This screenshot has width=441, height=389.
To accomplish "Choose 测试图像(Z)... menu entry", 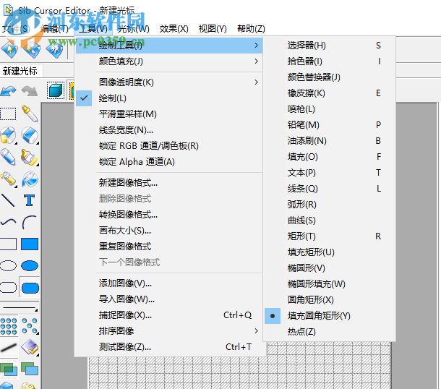I will (168, 347).
